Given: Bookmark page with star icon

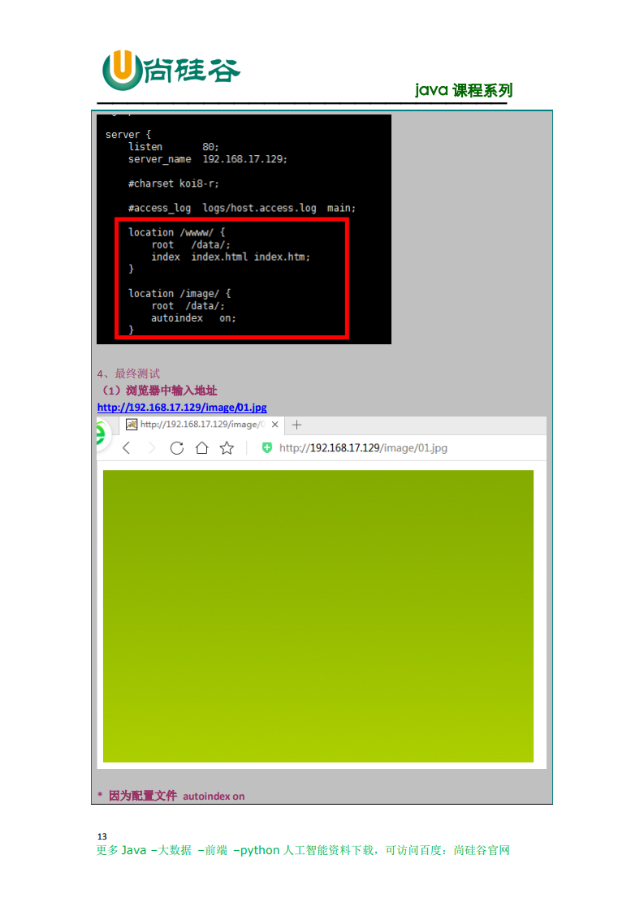Looking at the screenshot, I should click(227, 448).
